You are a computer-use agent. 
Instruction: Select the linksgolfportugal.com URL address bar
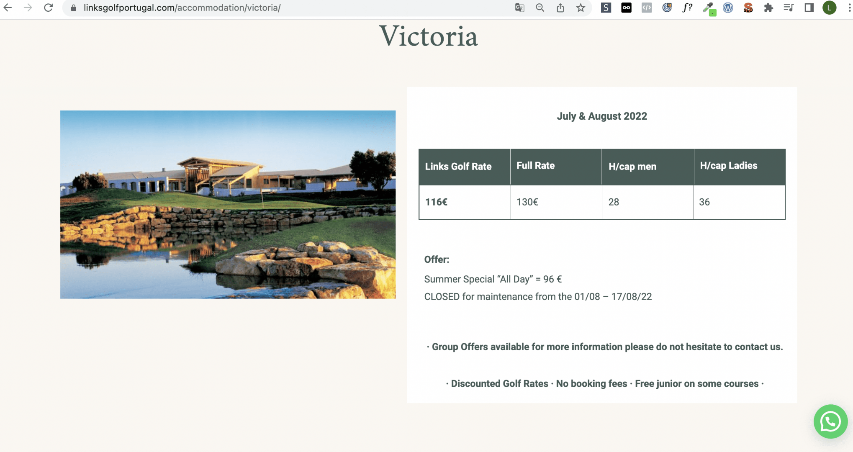tap(182, 8)
